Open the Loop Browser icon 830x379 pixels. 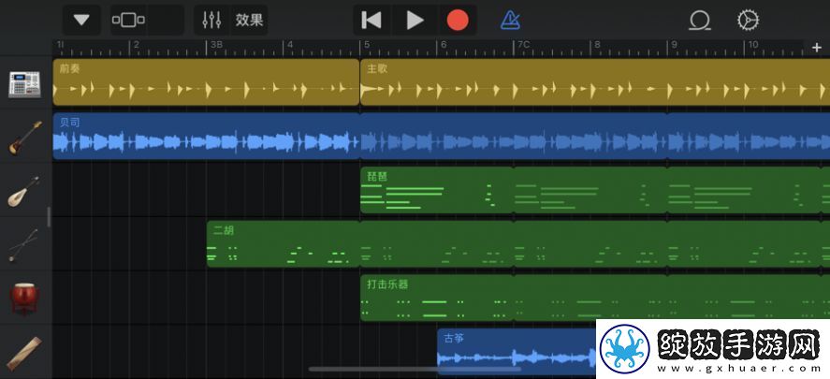(x=699, y=21)
